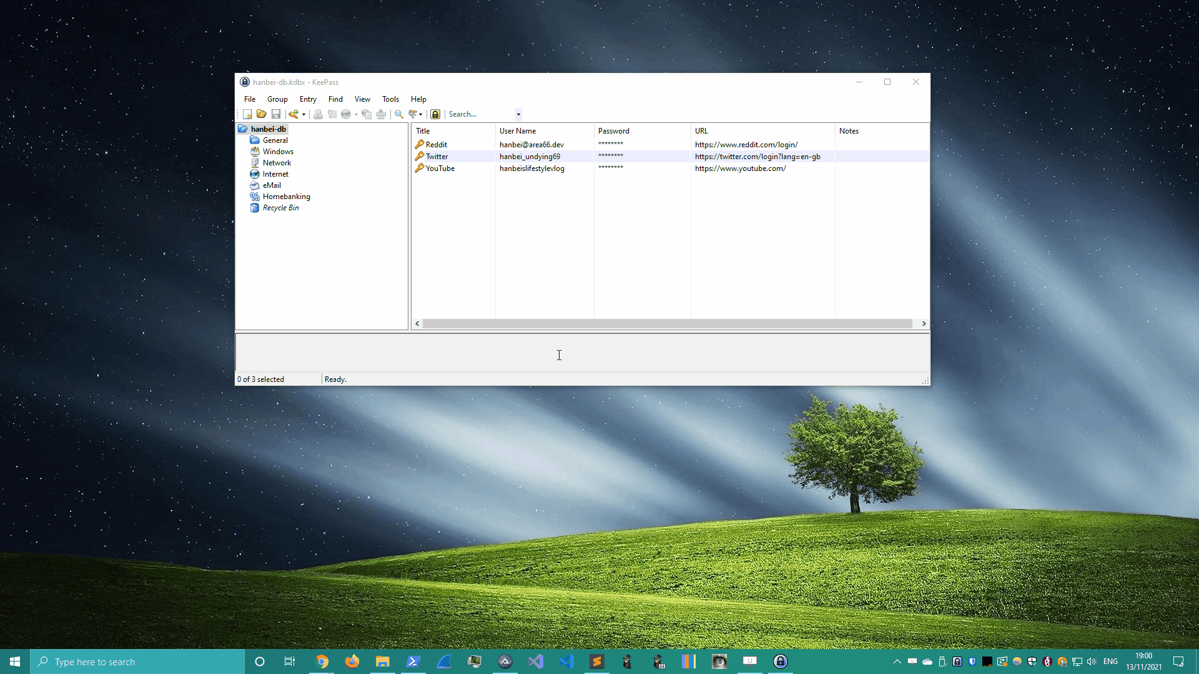Click the Reddit key icon
This screenshot has width=1199, height=674.
click(420, 144)
